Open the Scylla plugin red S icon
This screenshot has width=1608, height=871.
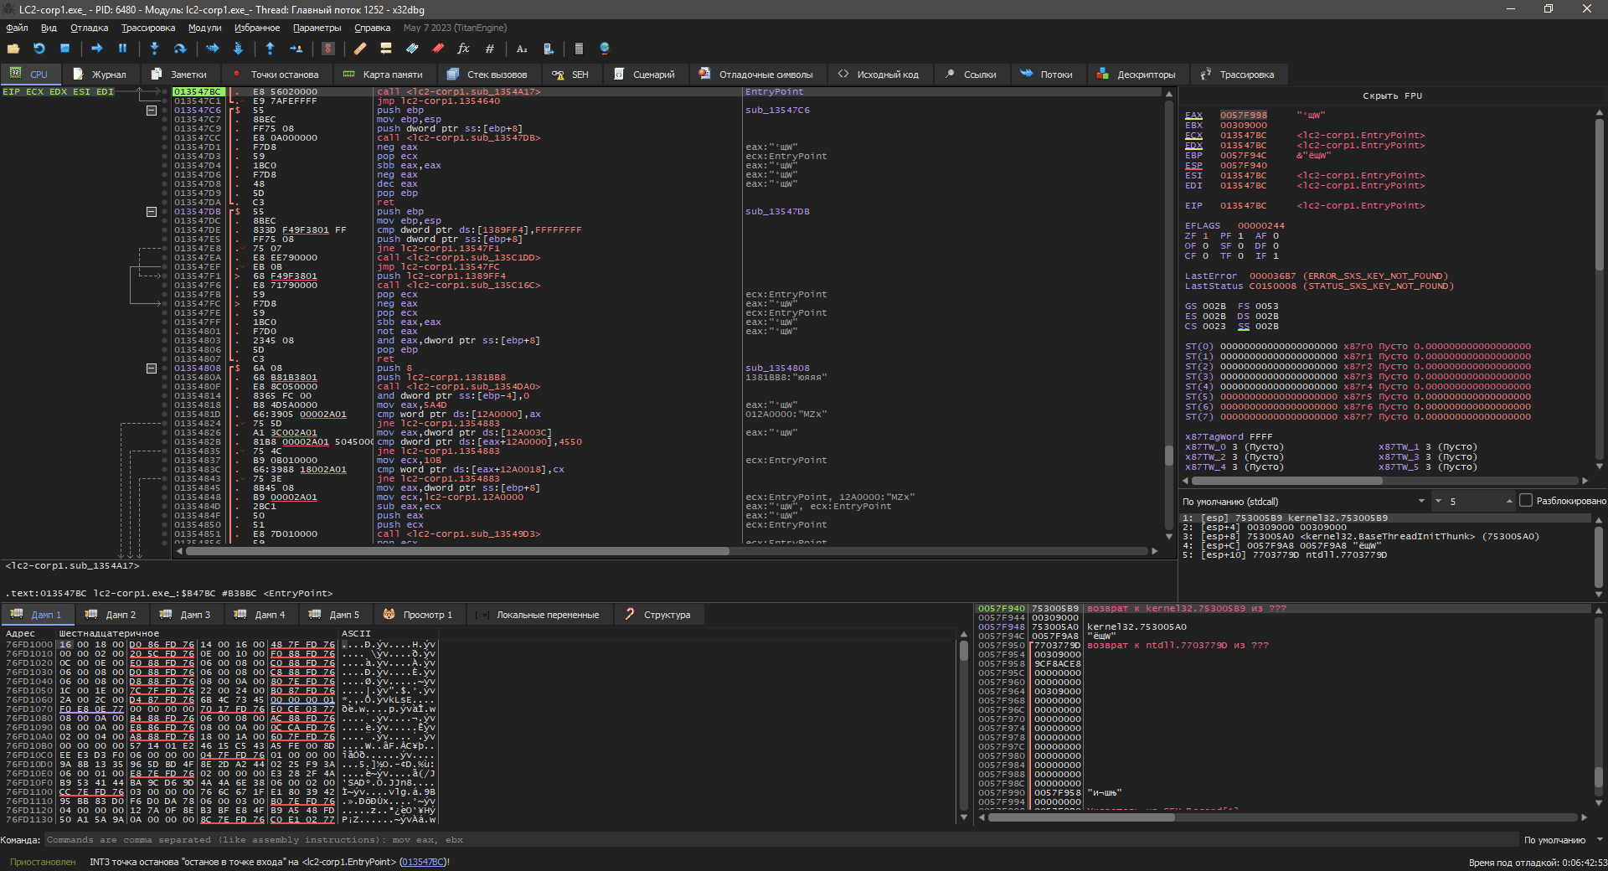pos(328,49)
